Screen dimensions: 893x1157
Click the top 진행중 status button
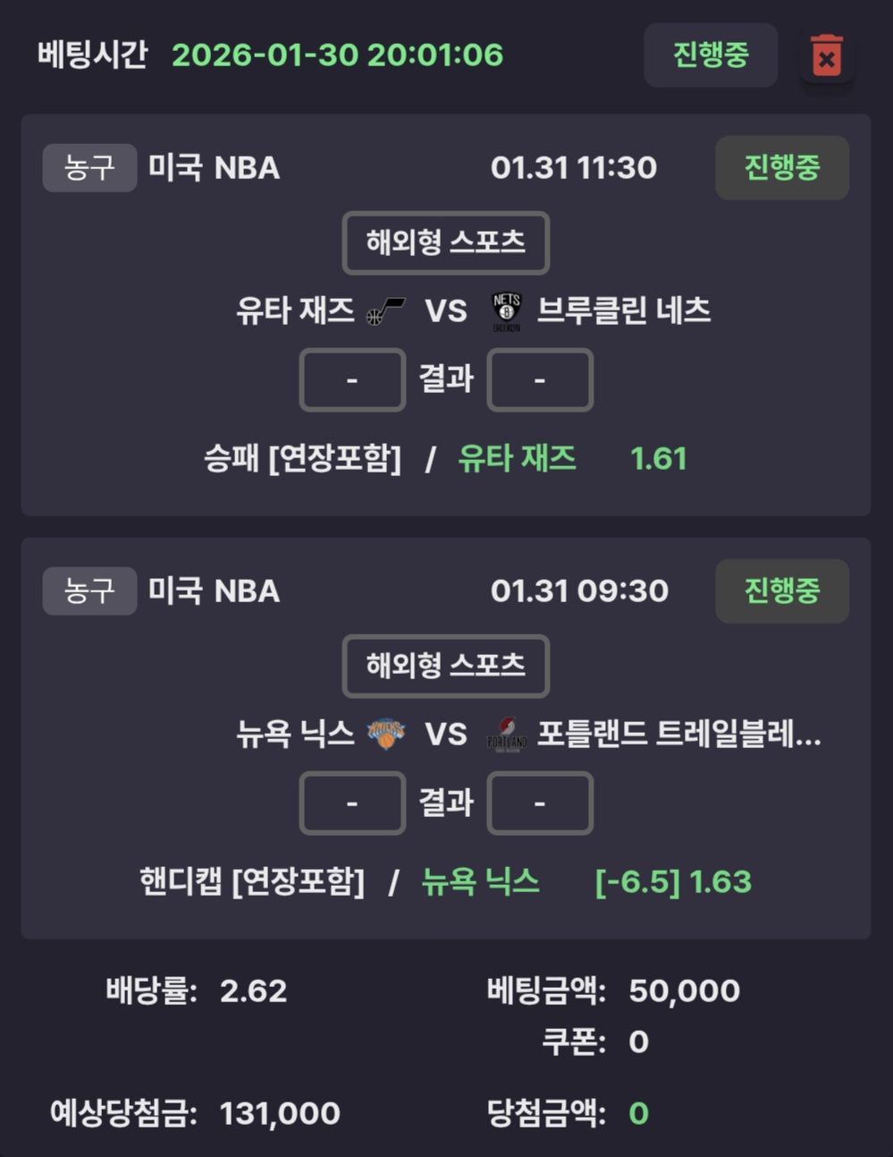(x=711, y=55)
